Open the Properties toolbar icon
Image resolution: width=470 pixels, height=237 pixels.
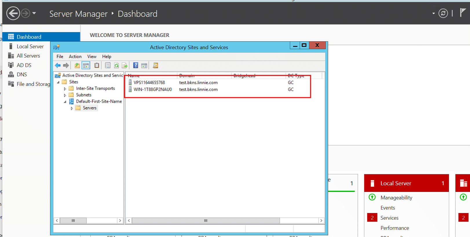pyautogui.click(x=108, y=66)
